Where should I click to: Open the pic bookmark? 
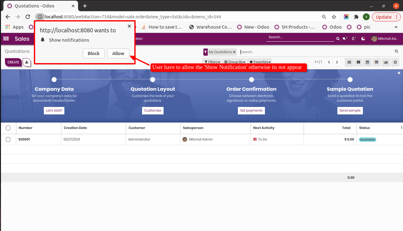tap(364, 27)
